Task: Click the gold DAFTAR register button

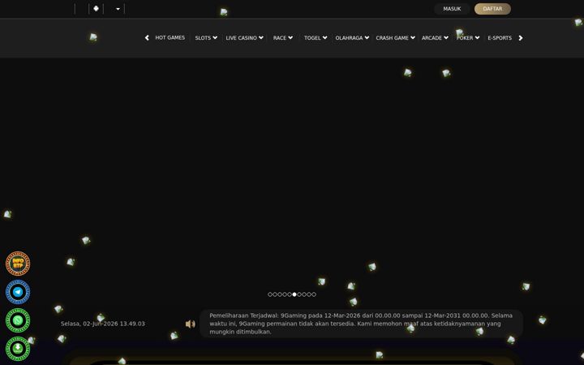Action: [x=492, y=9]
